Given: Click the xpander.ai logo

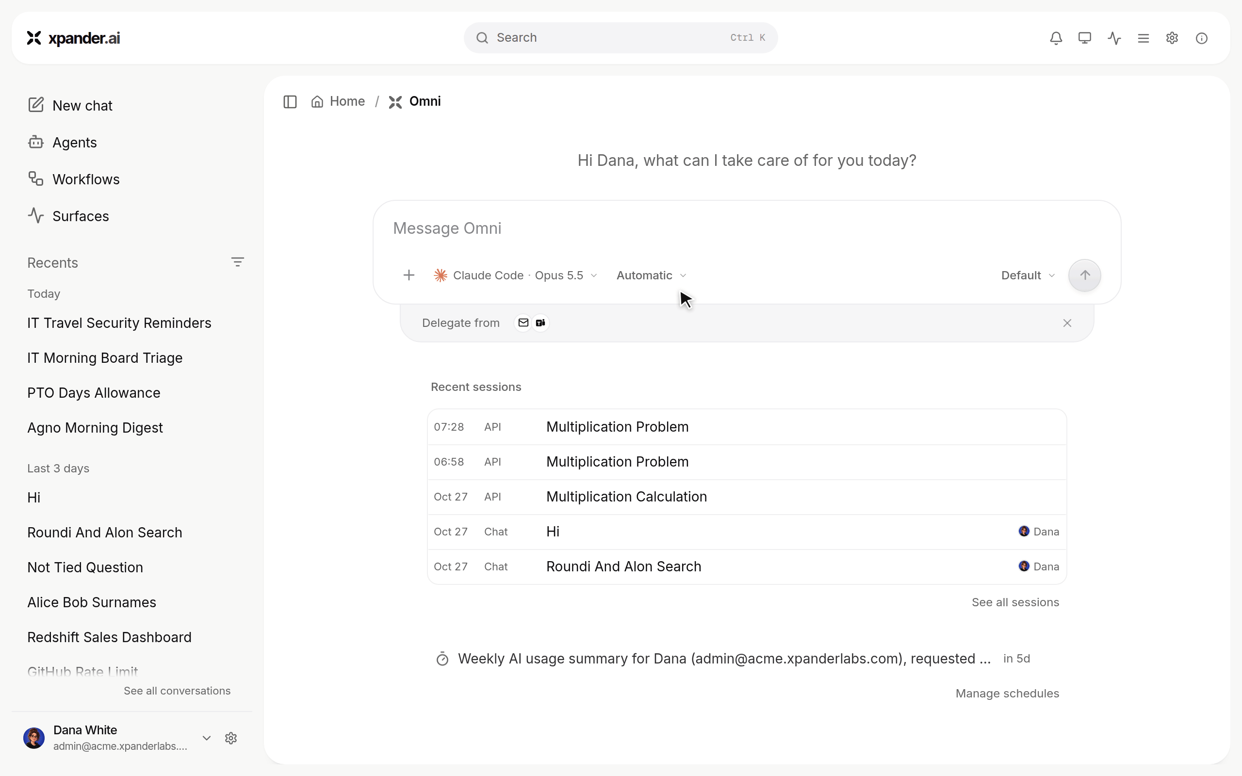Looking at the screenshot, I should 73,38.
